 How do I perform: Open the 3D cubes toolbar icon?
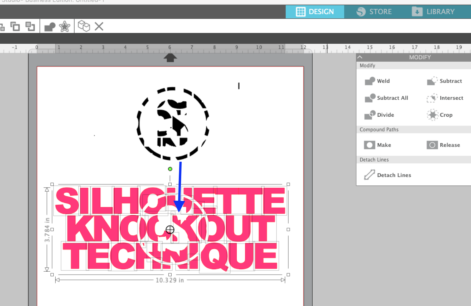[84, 26]
